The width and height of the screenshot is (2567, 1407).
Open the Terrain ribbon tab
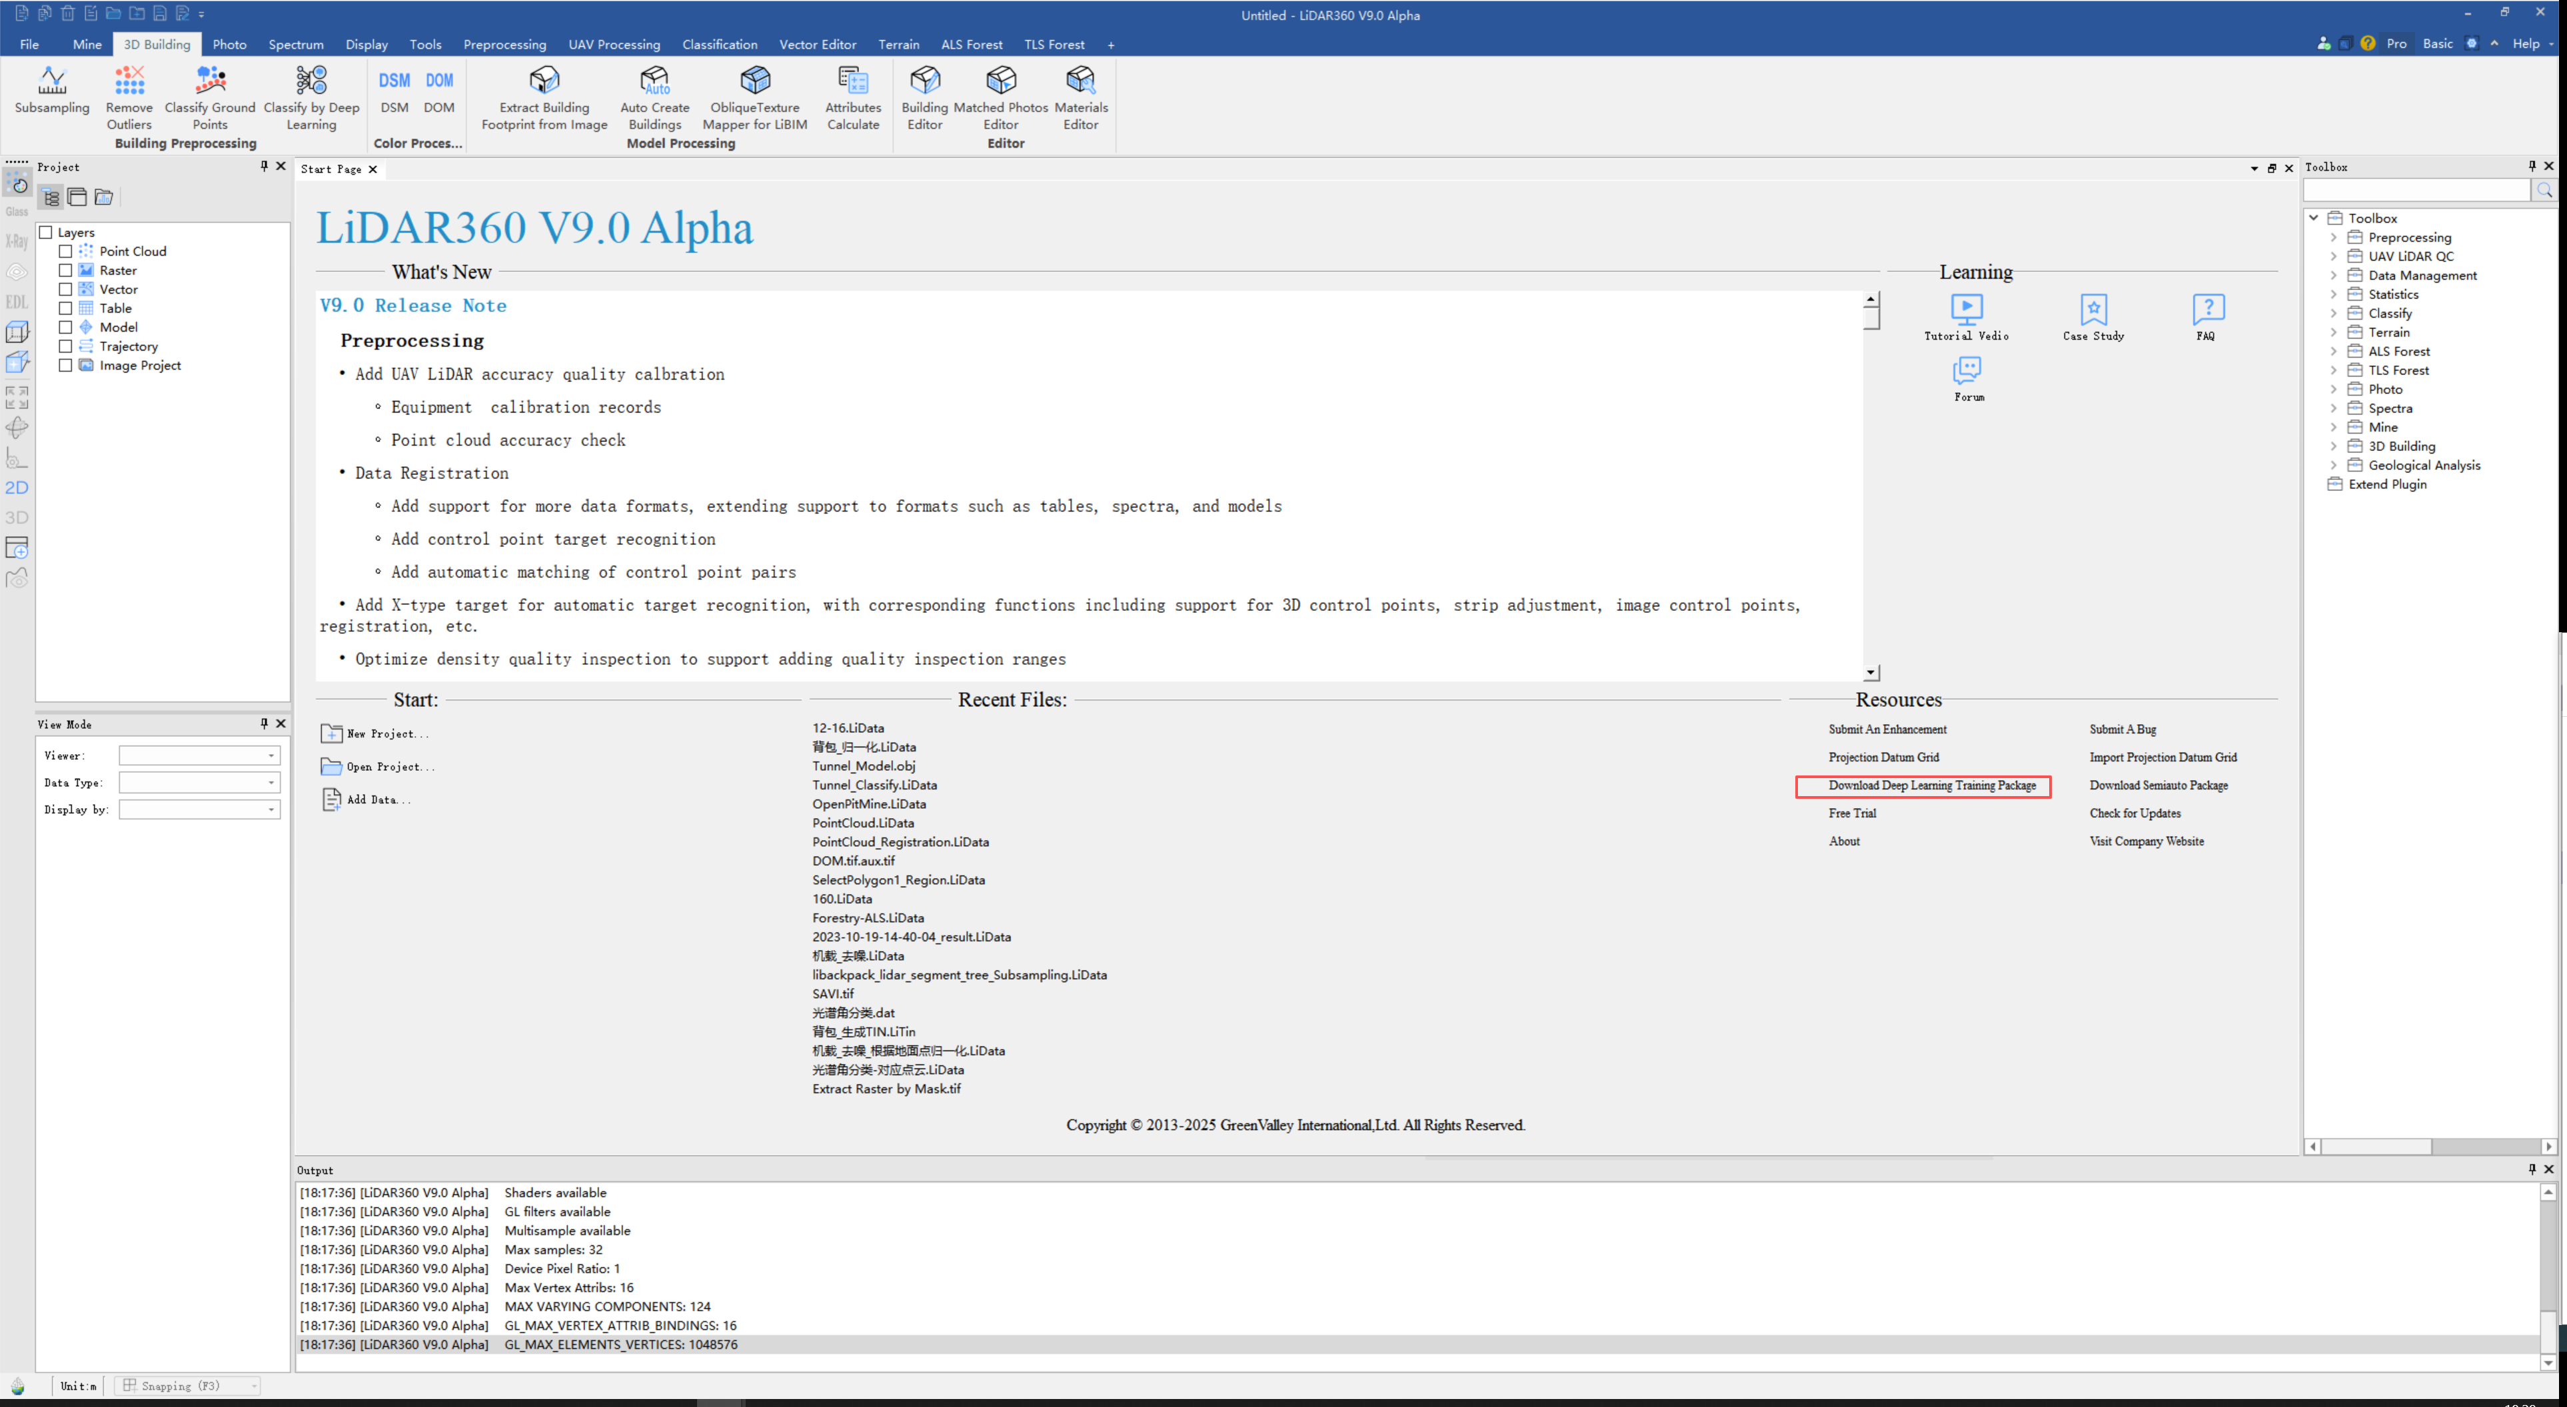point(898,44)
